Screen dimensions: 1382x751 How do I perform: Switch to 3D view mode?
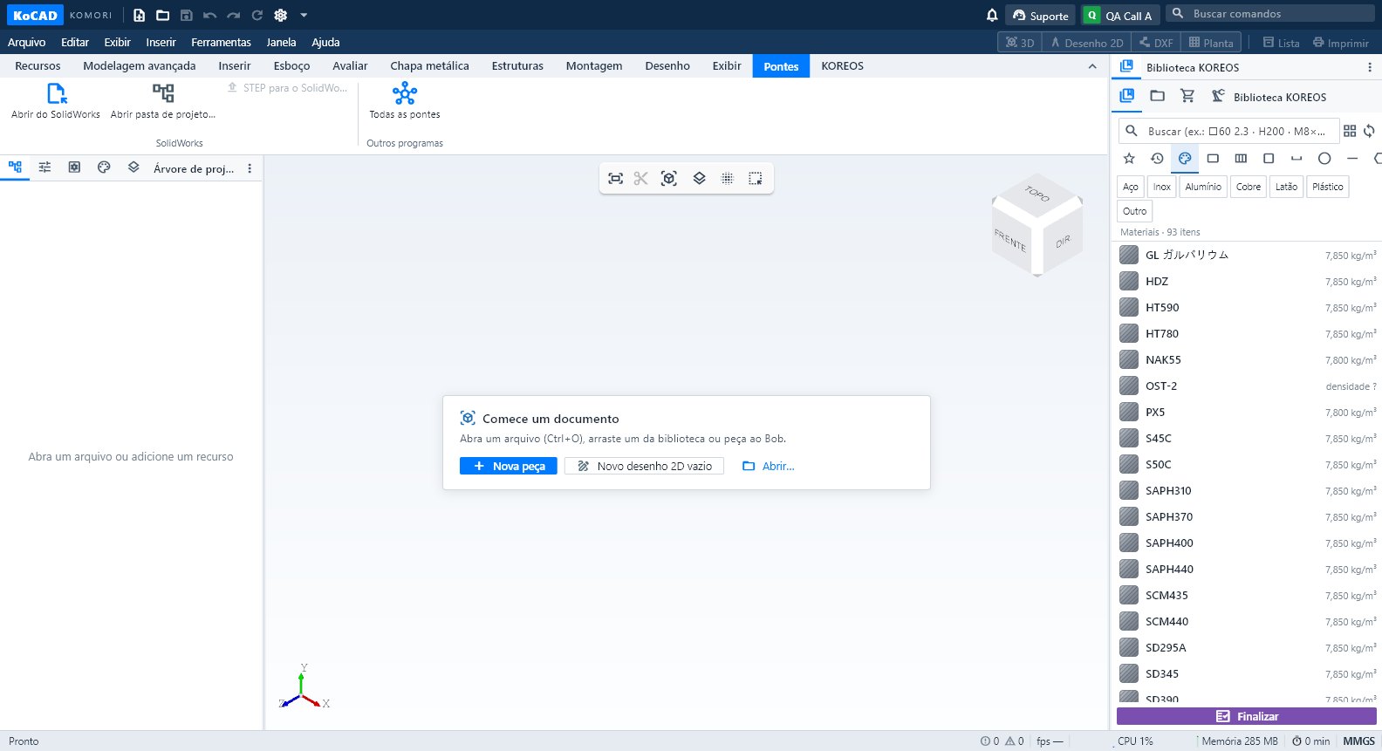coord(1020,43)
